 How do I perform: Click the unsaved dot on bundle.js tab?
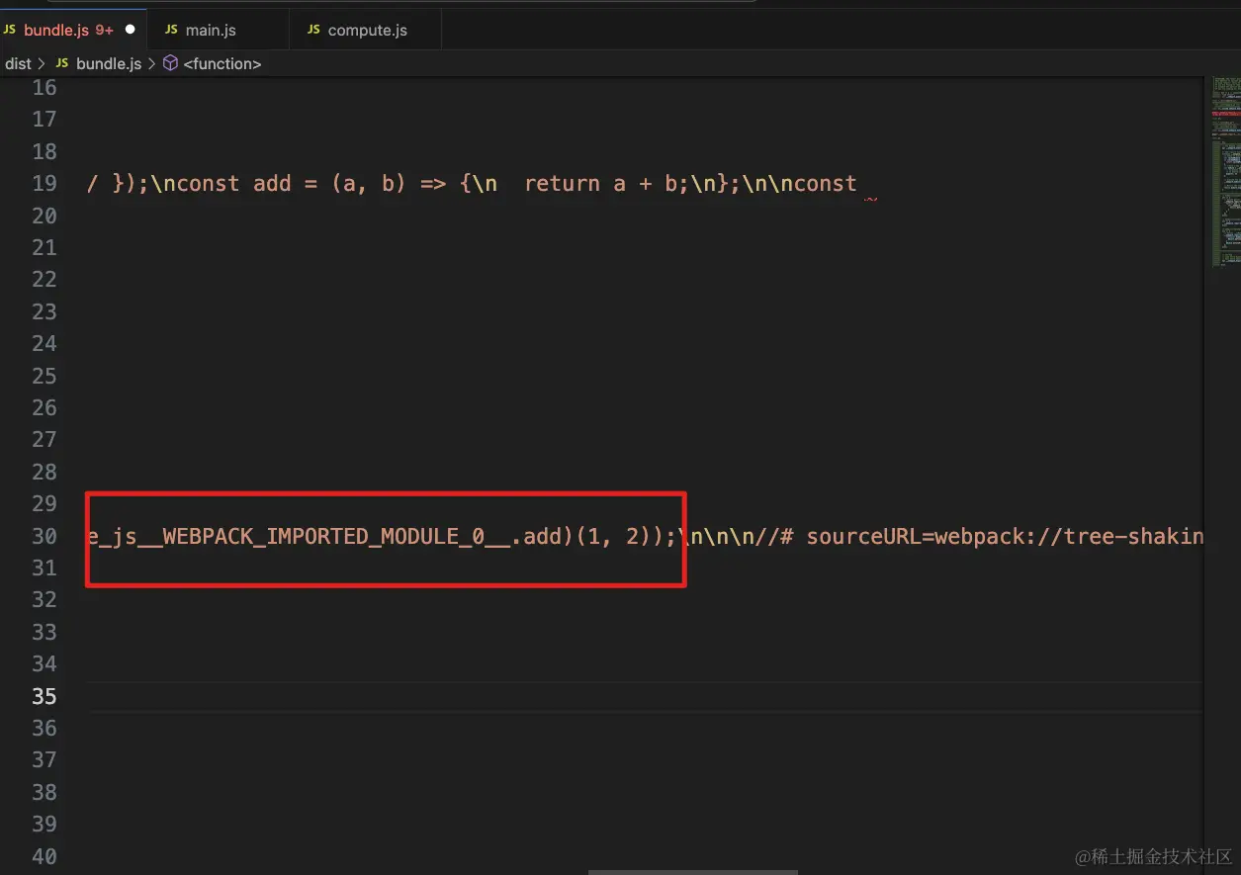tap(130, 30)
